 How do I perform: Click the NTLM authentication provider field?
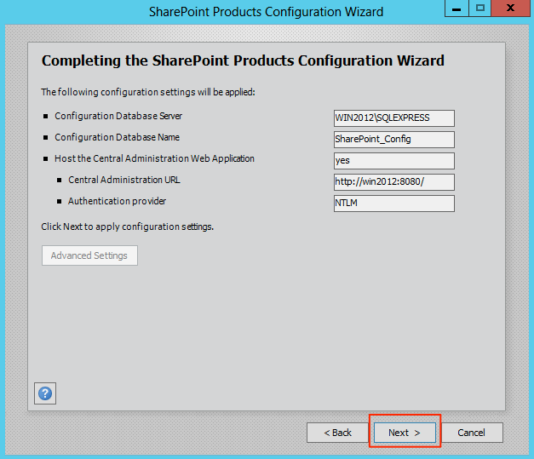point(394,204)
